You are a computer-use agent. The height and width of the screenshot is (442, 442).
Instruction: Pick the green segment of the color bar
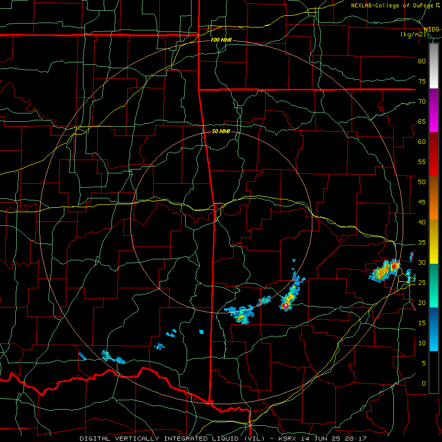pos(434,285)
